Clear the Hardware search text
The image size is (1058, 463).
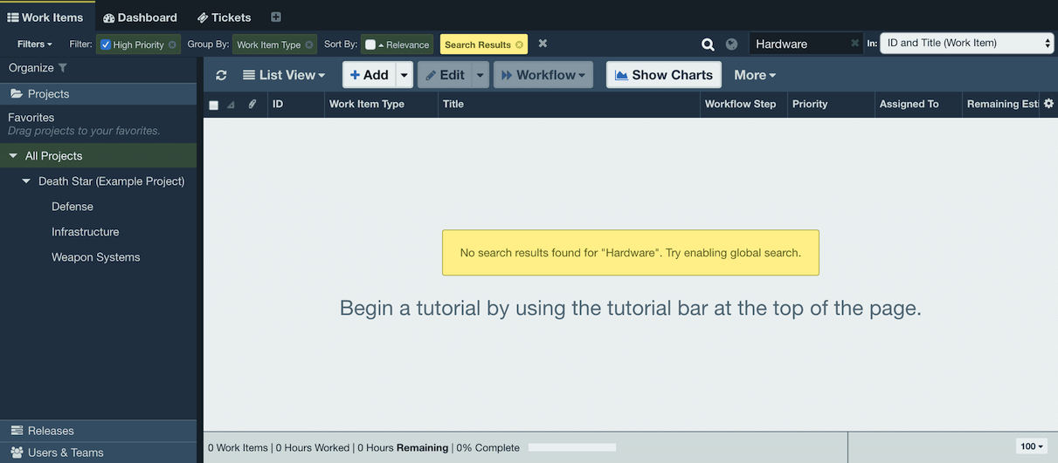coord(855,44)
